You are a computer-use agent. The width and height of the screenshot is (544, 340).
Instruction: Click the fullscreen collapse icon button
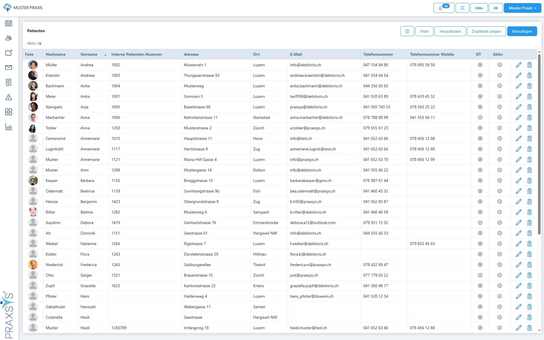tap(462, 8)
